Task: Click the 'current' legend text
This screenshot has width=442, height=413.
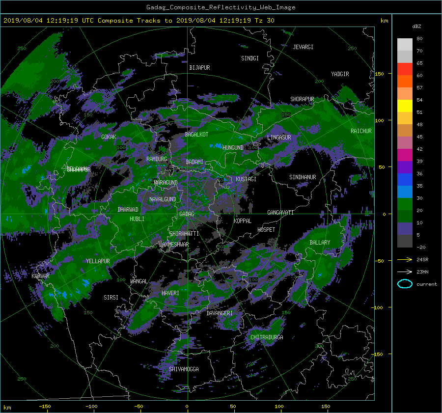Action: tap(427, 284)
